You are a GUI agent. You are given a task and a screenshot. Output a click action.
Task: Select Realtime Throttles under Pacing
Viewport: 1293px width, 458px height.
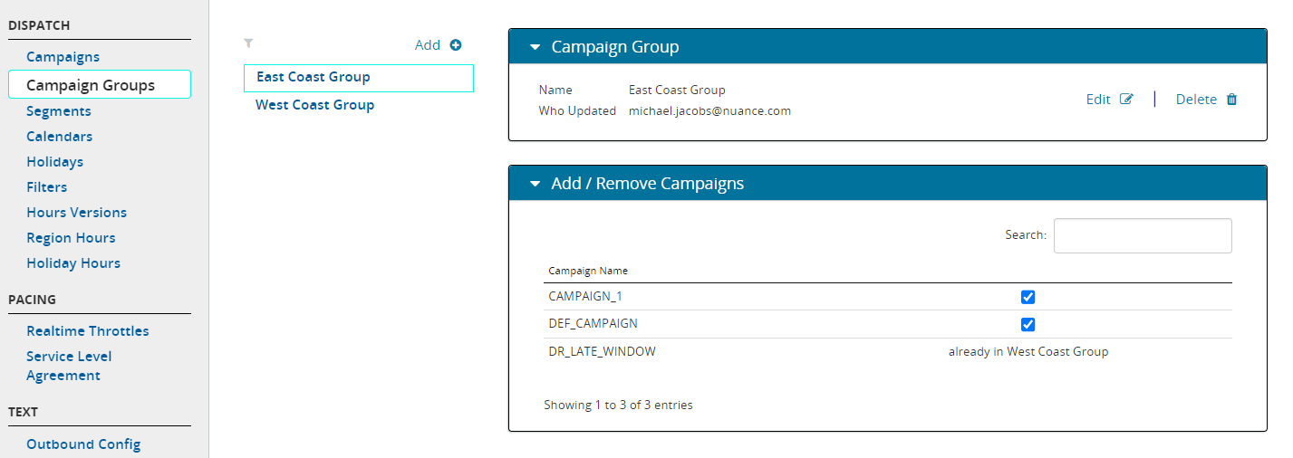(88, 331)
